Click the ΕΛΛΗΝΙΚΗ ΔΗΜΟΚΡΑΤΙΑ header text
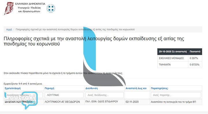 click(30, 4)
